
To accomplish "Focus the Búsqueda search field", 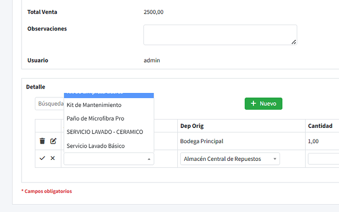I will coord(50,104).
